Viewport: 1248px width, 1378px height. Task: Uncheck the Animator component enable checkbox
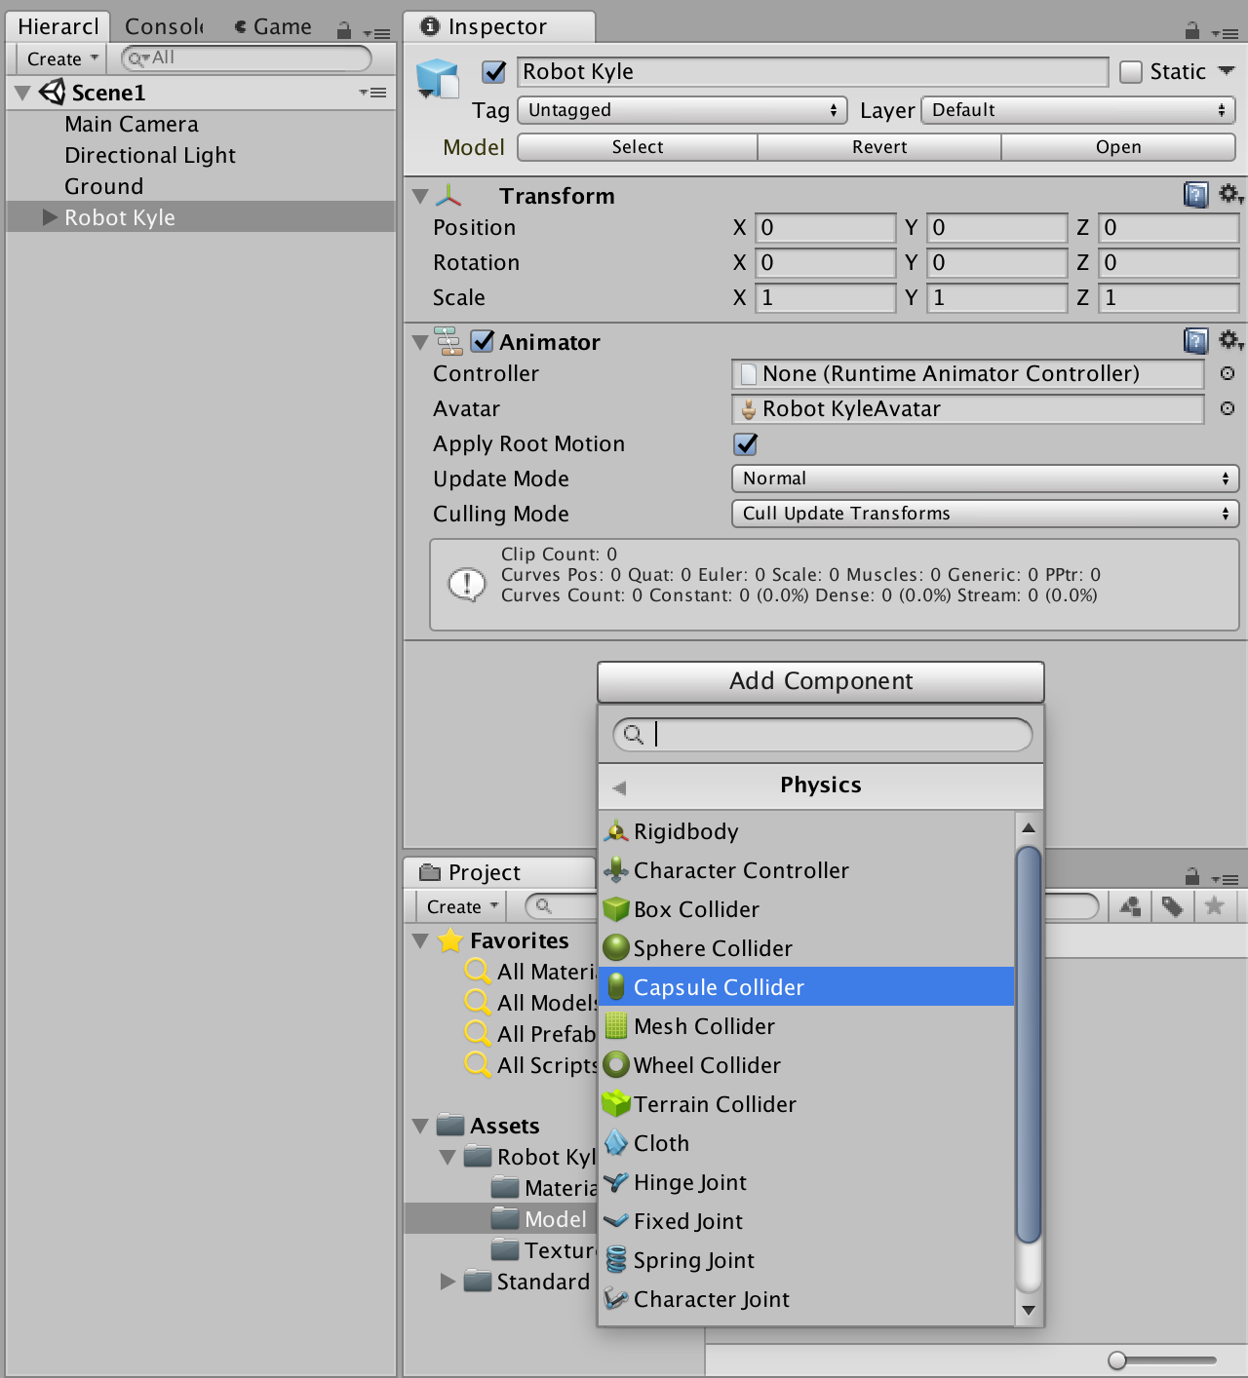click(484, 341)
